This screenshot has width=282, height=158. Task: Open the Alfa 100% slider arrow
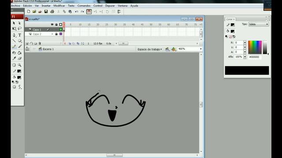[x=245, y=57]
